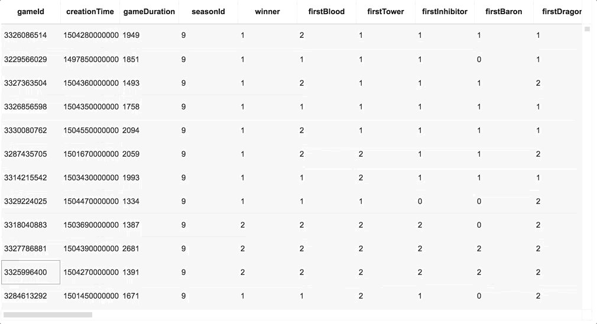Click the gameId column header
This screenshot has width=597, height=324.
pyautogui.click(x=31, y=12)
